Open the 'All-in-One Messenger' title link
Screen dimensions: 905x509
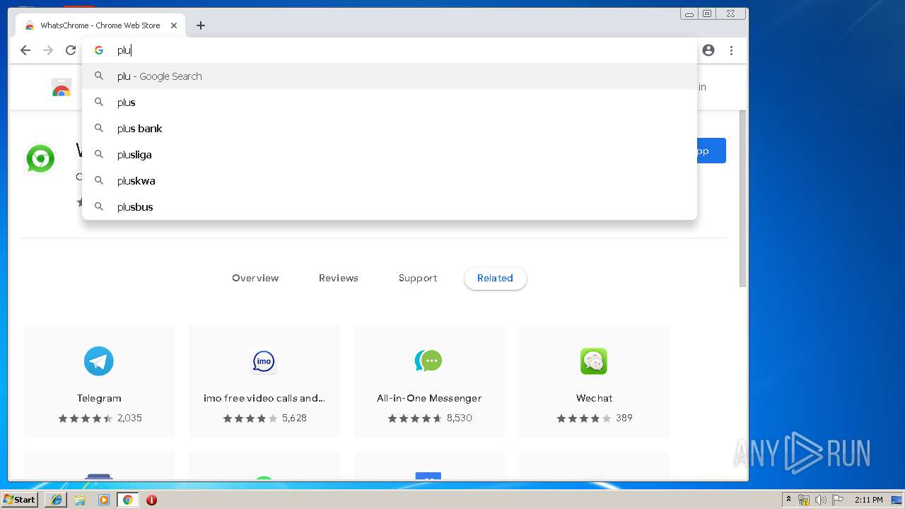click(429, 398)
